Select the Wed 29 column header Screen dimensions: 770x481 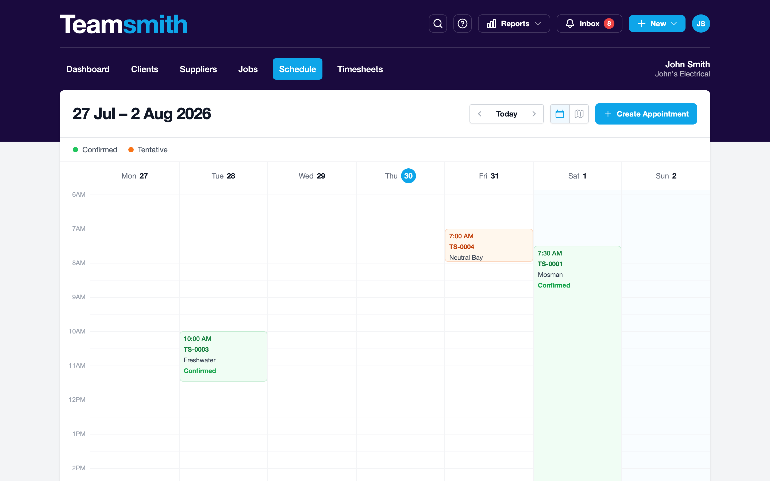(312, 176)
